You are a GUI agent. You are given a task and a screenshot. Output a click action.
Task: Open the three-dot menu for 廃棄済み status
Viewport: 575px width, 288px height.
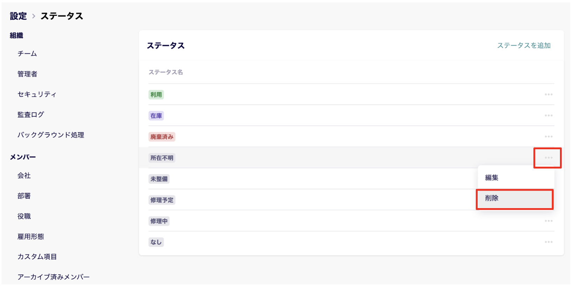(x=548, y=137)
